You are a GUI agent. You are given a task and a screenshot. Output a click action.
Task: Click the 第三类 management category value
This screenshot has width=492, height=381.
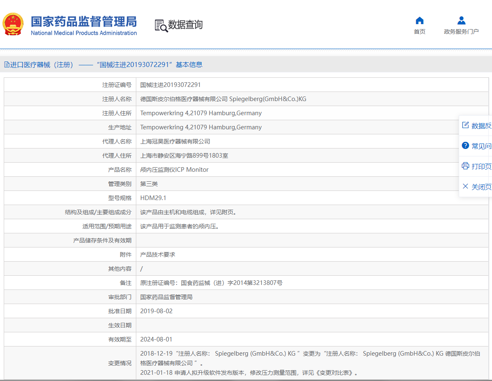[149, 184]
